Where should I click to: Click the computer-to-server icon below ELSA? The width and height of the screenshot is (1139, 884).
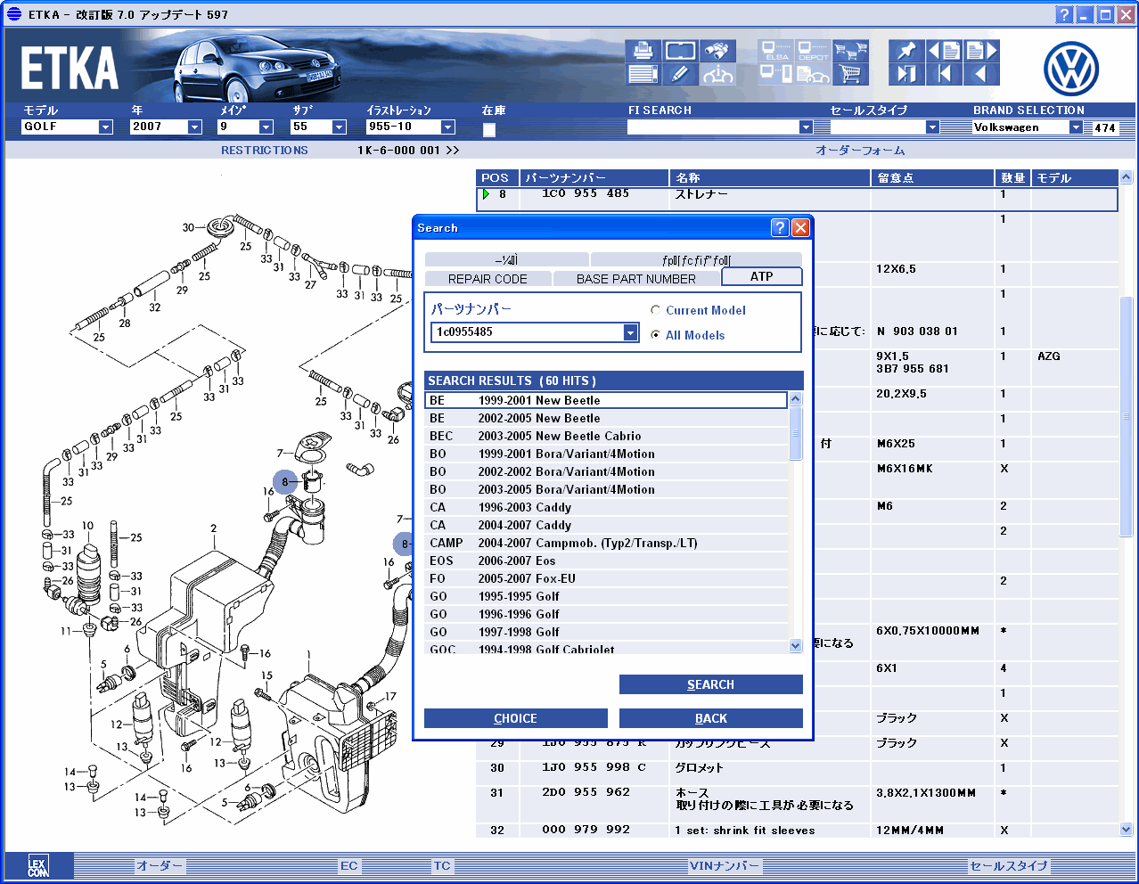776,74
